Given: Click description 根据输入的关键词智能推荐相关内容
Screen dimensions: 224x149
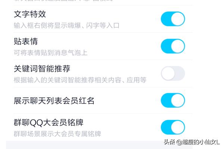Looking at the screenshot, I should coord(80,80).
